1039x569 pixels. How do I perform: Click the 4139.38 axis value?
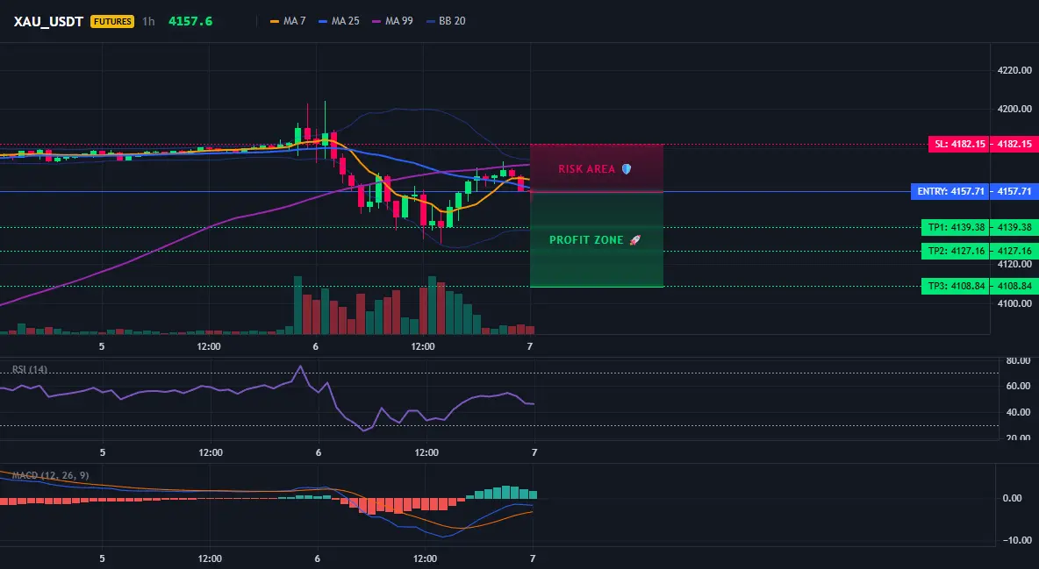pos(1014,227)
